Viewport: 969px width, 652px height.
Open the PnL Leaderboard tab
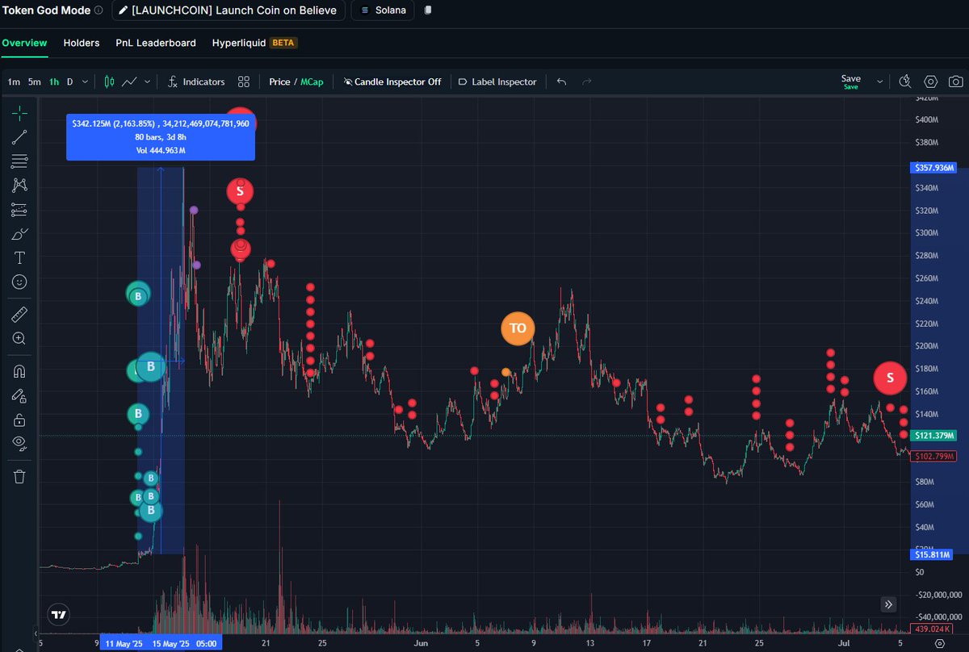(x=156, y=43)
